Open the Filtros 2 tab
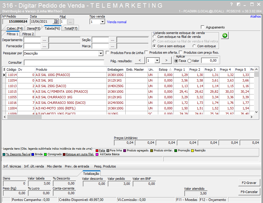Screen dimensions: 263x203 click(x=28, y=34)
